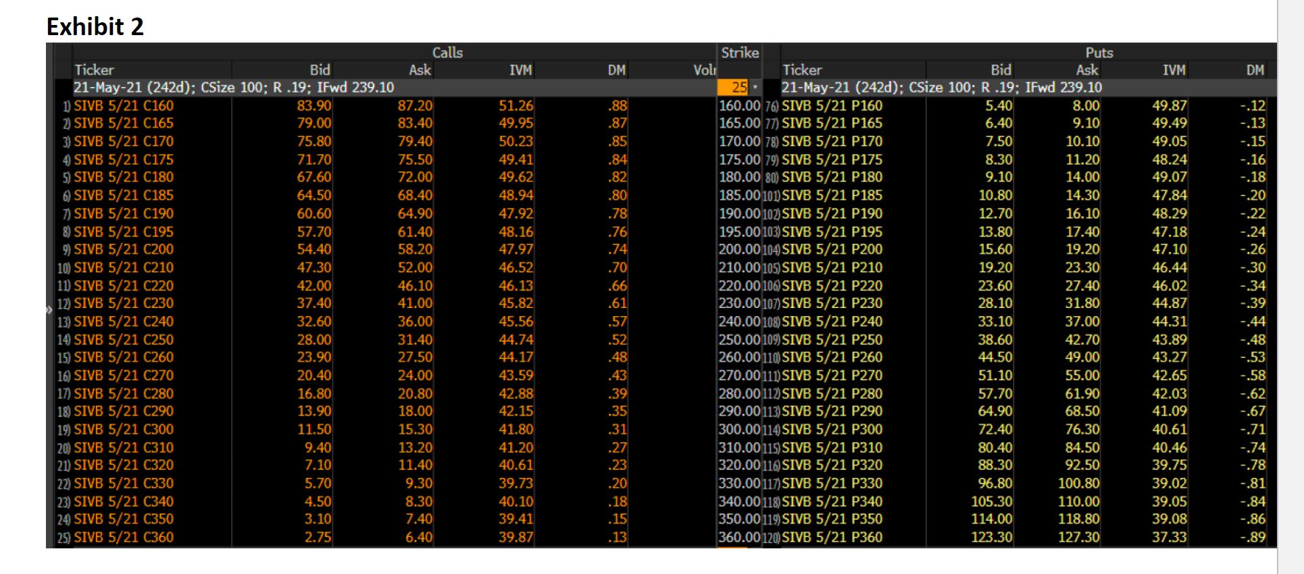1304x574 pixels.
Task: Sort by Puts Ask column header
Action: [x=1087, y=70]
